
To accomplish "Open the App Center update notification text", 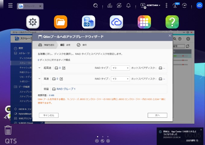I will [180, 133].
